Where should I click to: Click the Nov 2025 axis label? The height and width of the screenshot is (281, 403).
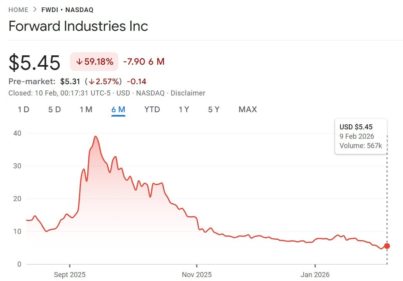click(197, 275)
